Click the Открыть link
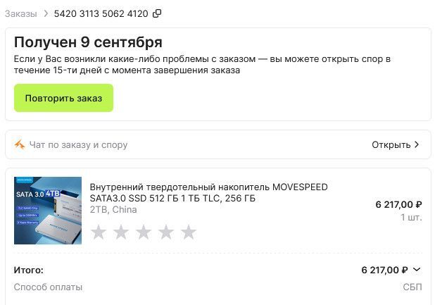 [391, 144]
